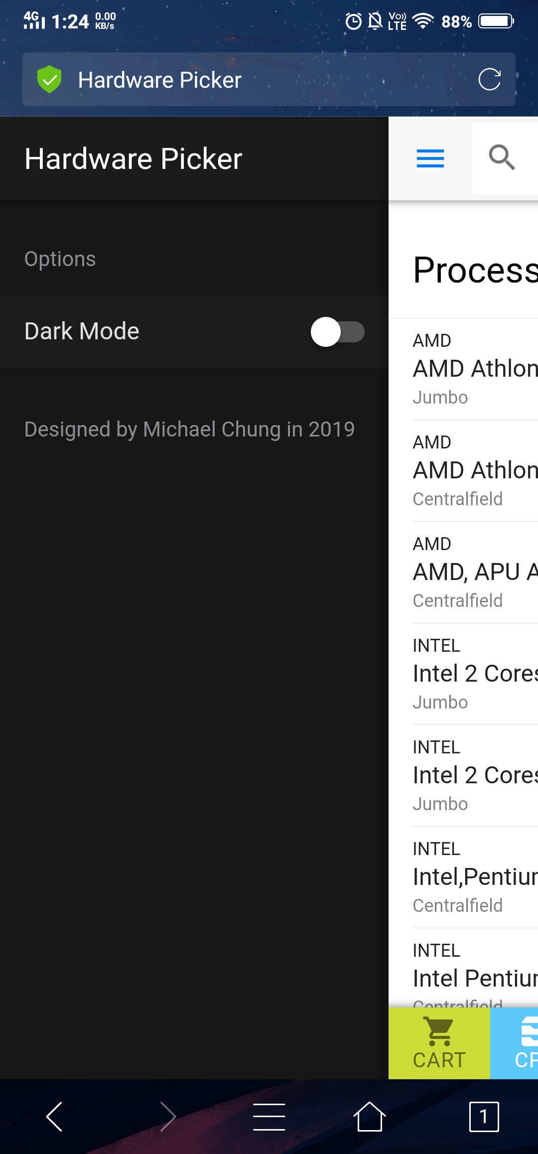
Task: Tap the green security shield icon
Action: (49, 79)
